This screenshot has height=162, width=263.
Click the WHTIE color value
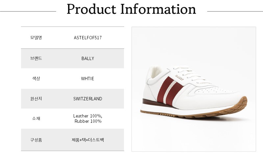[88, 79]
